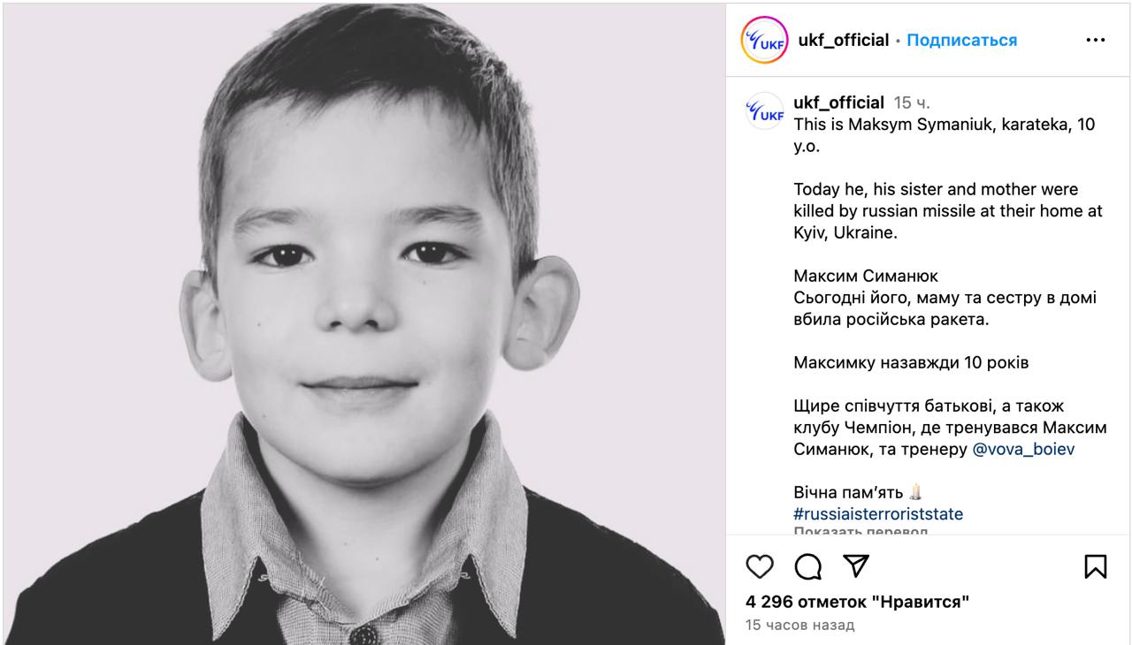Click Показать перевод to translate the caption
1132x645 pixels.
[860, 531]
